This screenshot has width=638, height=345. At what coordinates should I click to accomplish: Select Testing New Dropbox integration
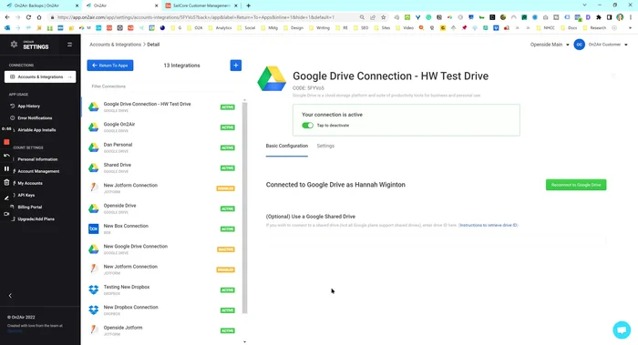click(x=162, y=289)
